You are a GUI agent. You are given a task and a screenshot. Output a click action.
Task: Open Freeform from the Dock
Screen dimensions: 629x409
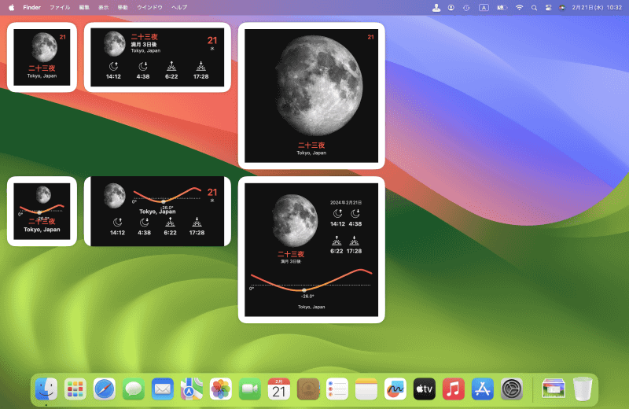pos(395,389)
